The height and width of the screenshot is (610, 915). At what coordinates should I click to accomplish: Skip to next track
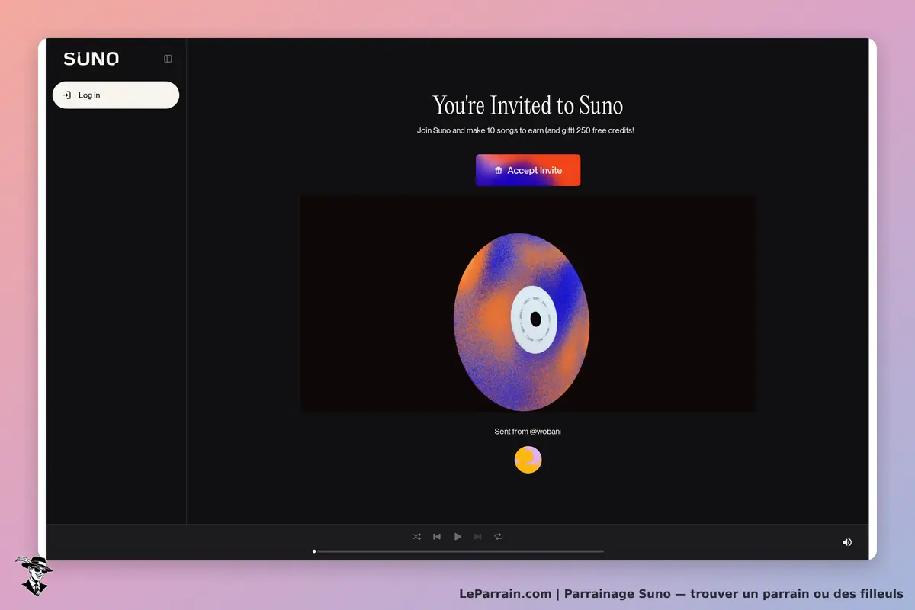coord(478,537)
